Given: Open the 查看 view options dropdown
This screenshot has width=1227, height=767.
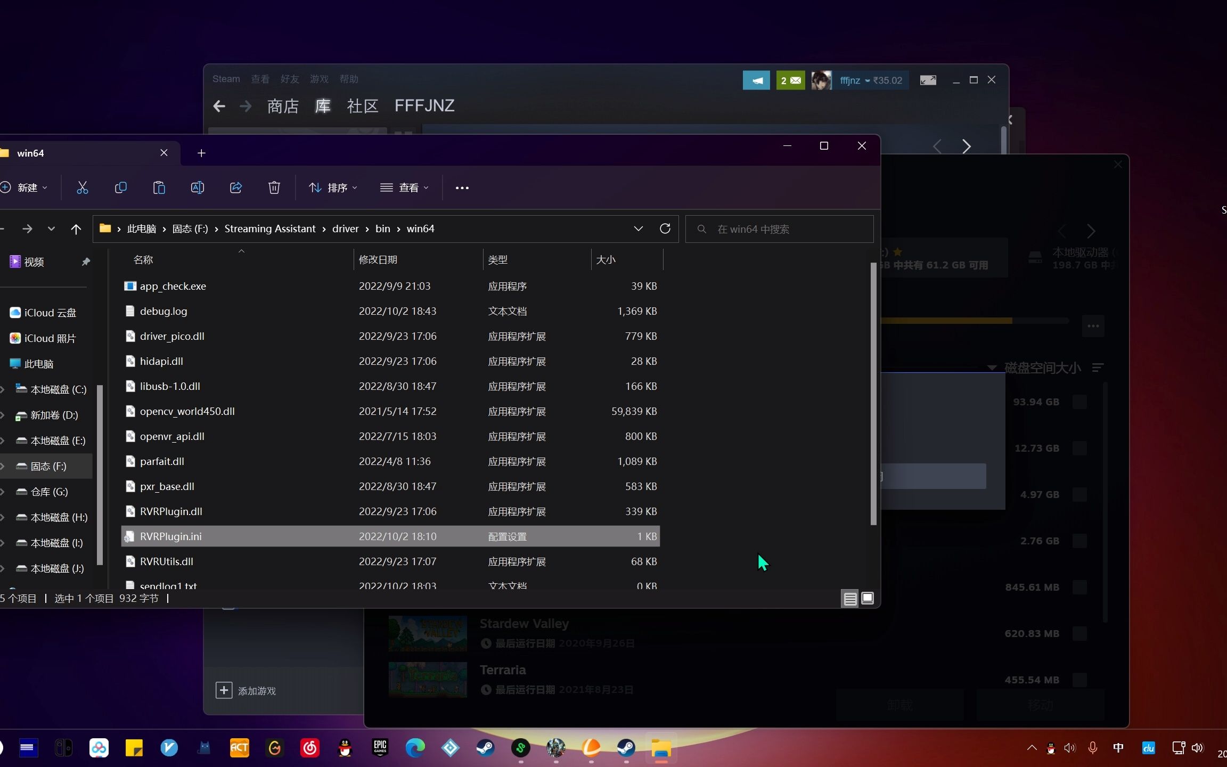Looking at the screenshot, I should click(404, 187).
